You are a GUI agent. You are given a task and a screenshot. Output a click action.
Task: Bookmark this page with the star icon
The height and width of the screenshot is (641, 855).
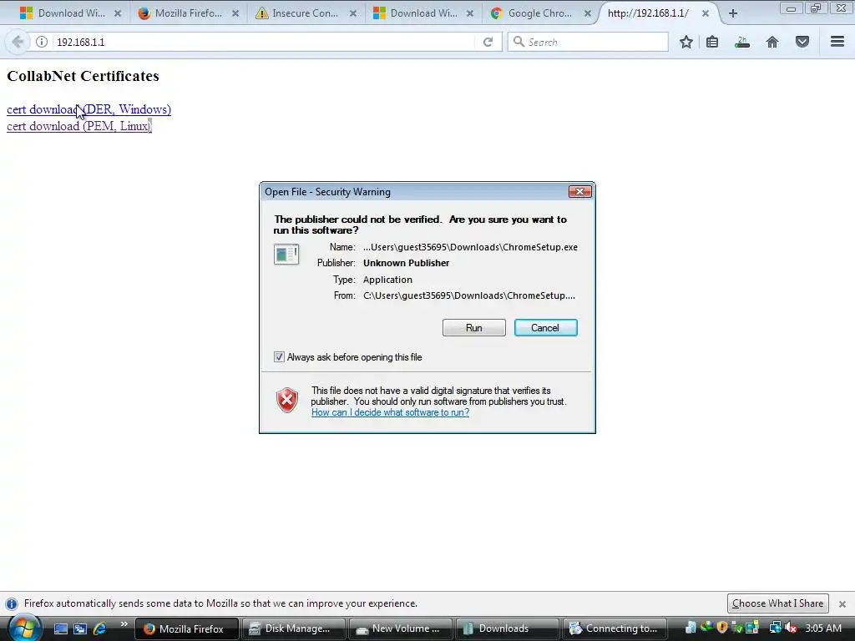tap(686, 42)
